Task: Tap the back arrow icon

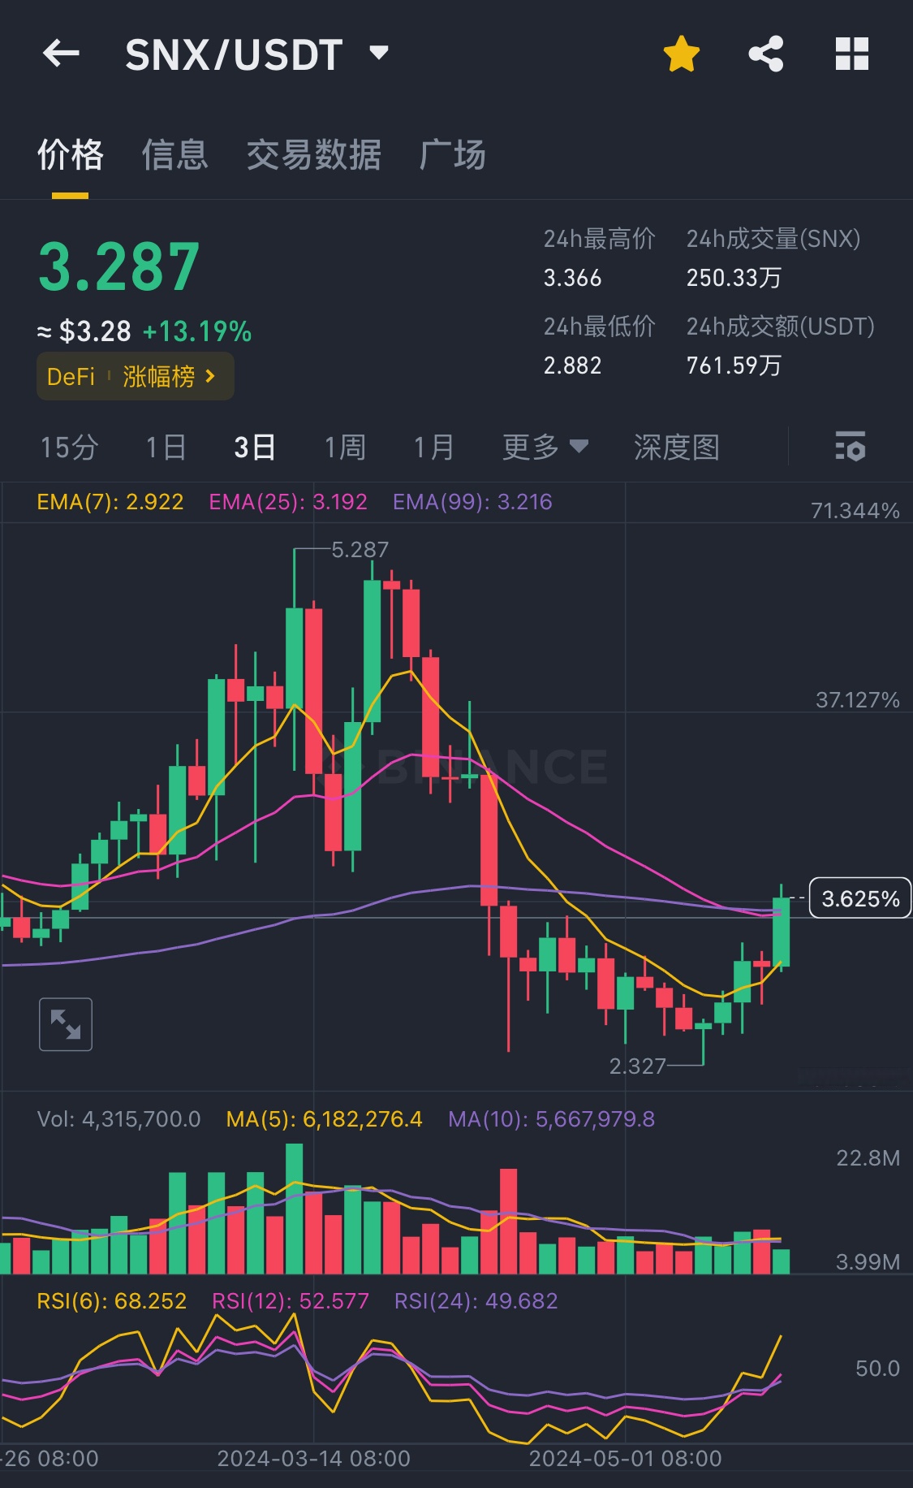Action: (61, 54)
